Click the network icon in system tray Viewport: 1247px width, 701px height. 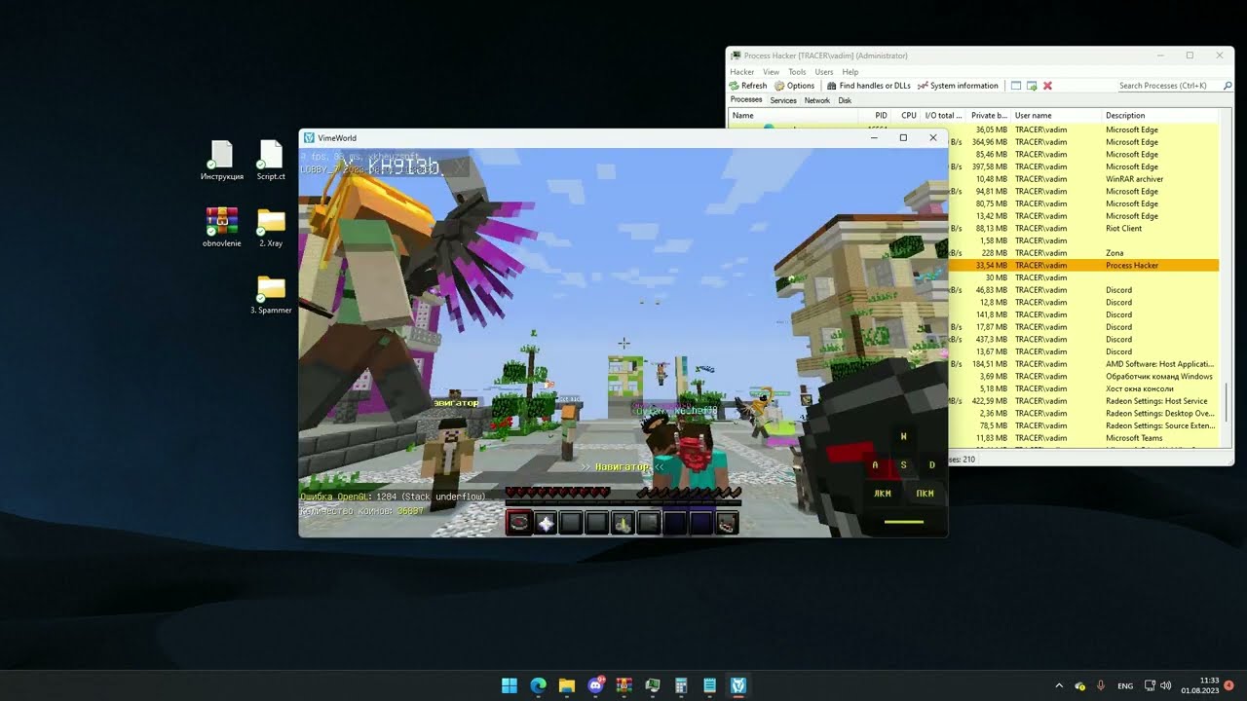coord(1150,685)
